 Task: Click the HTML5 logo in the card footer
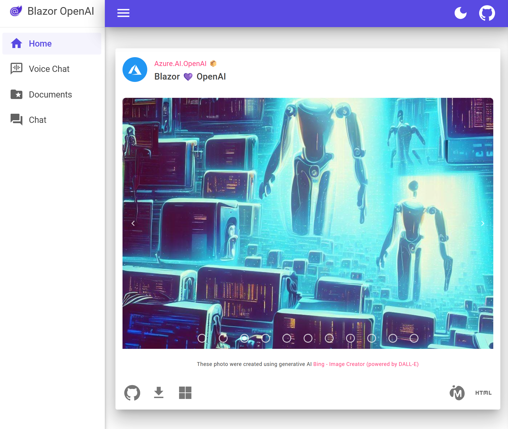[484, 392]
